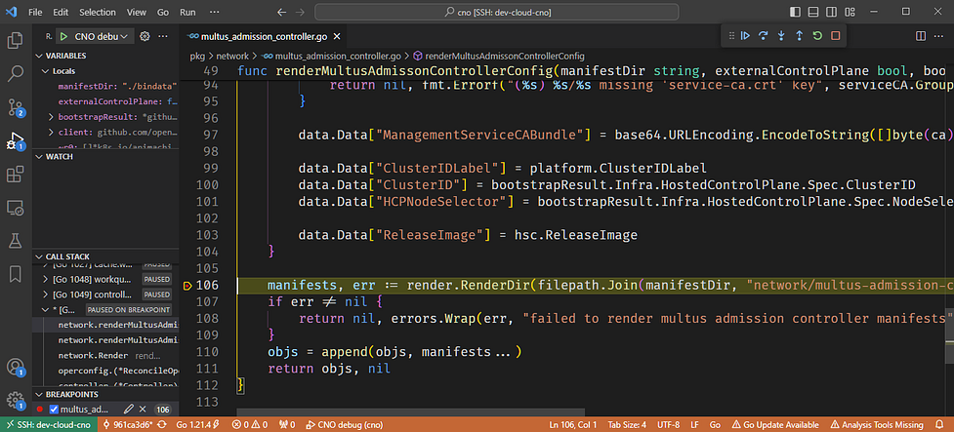Open the File menu
Viewport: 954px width, 432px height.
[35, 12]
